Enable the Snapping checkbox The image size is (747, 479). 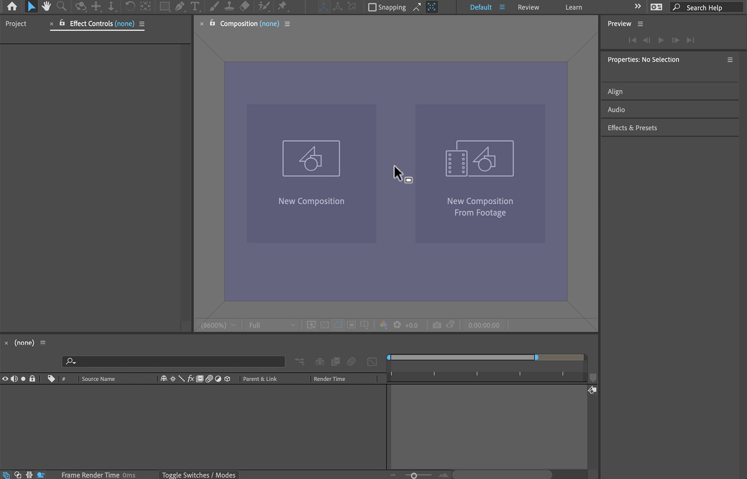pos(372,7)
